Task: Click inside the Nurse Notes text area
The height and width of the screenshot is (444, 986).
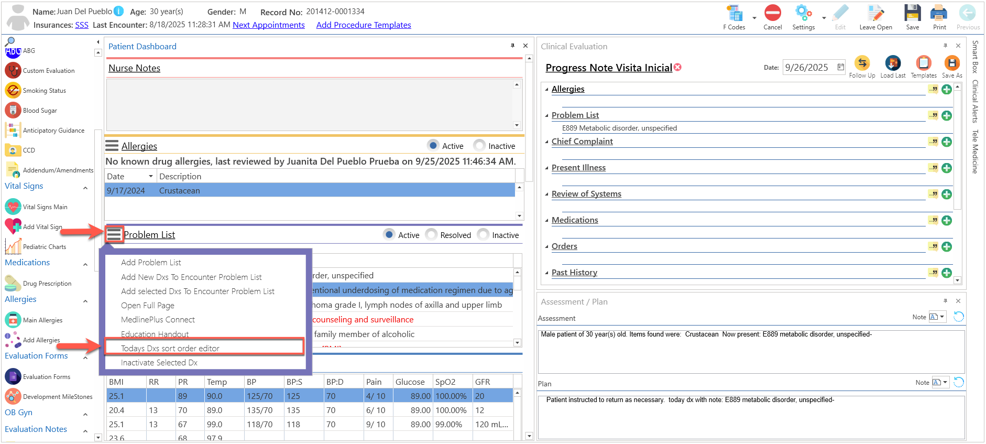Action: pos(310,104)
